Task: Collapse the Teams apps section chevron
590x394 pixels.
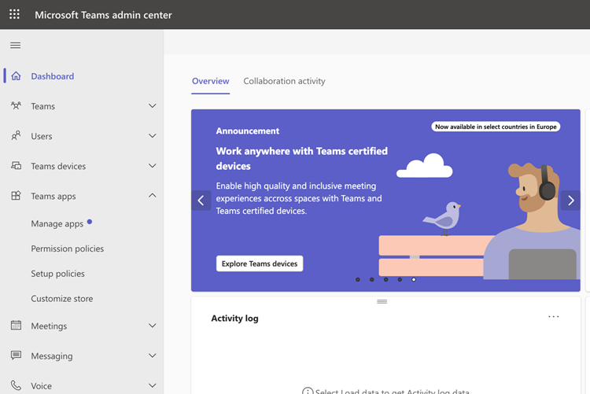Action: [152, 196]
